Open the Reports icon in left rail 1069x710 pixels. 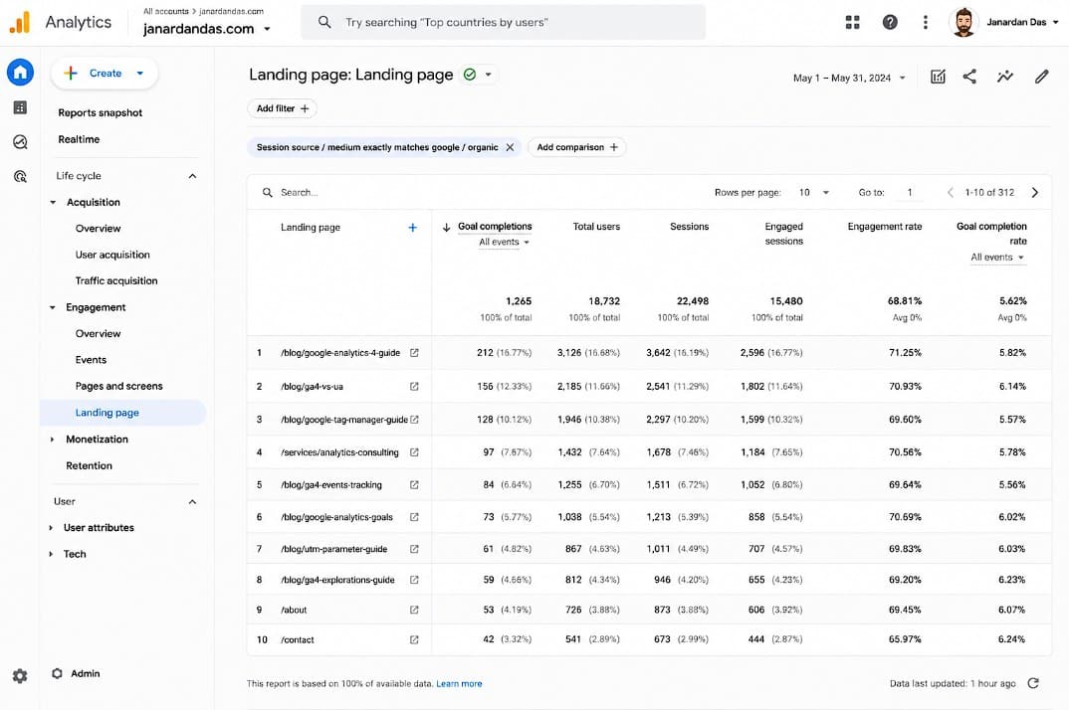coord(21,107)
